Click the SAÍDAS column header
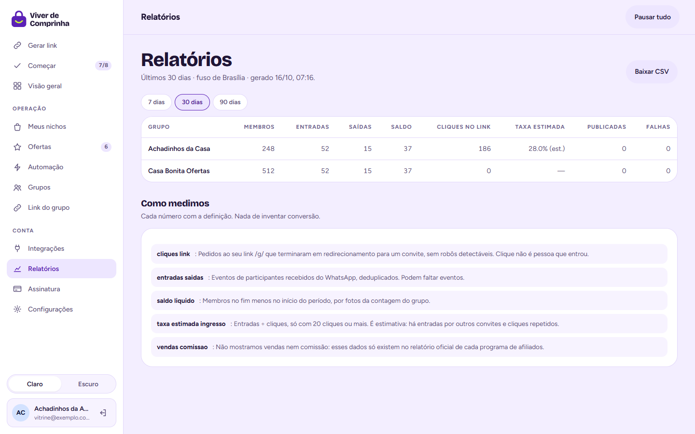Screen dimensions: 695x434 click(361, 127)
